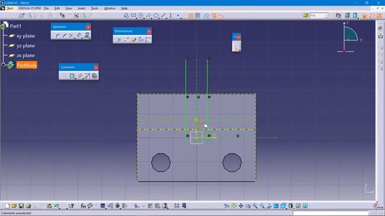
Task: Click Chamfer tool in Operation toolbar
Action: (x=64, y=36)
